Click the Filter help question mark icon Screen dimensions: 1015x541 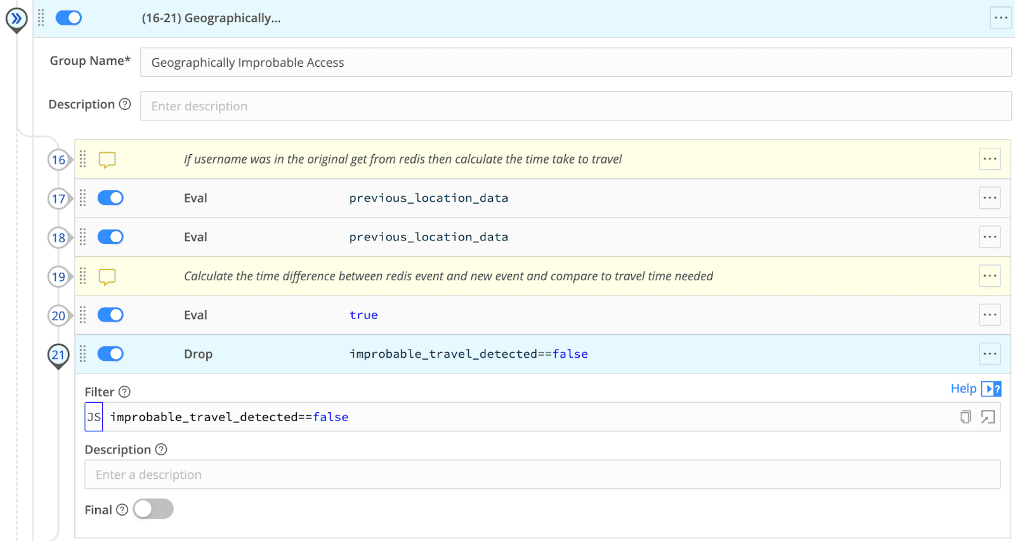click(125, 392)
